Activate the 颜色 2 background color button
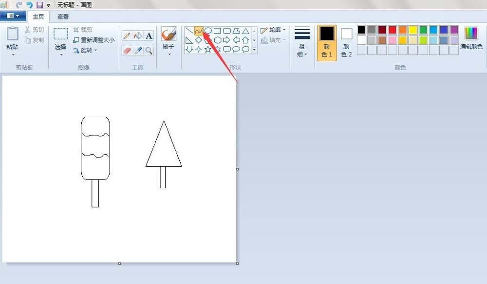The width and height of the screenshot is (487, 284). pyautogui.click(x=346, y=43)
